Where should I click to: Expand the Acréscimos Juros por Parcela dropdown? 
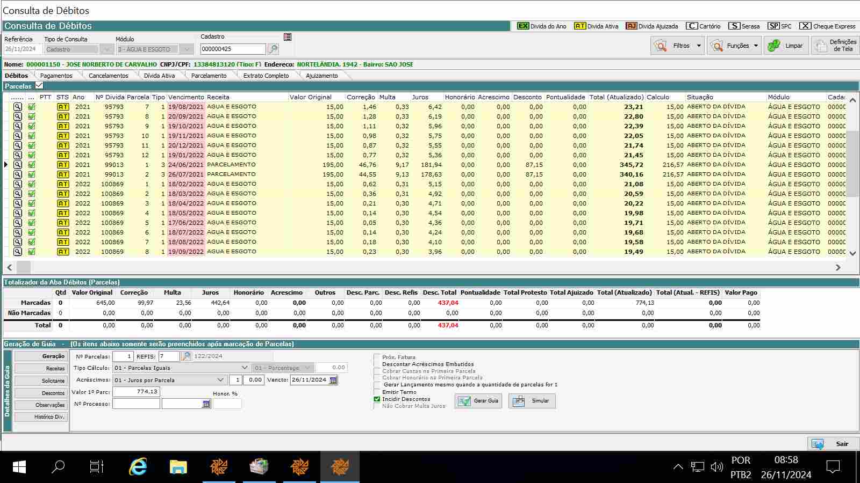pos(220,380)
